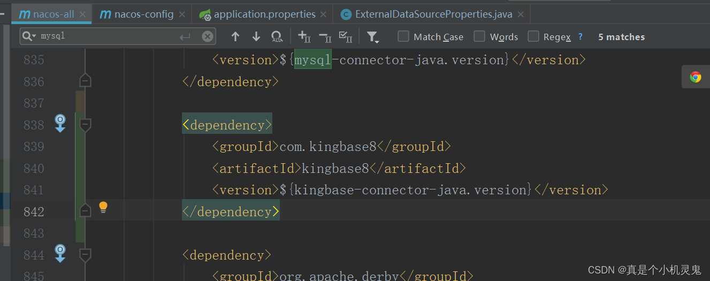Viewport: 710px width, 281px height.
Task: Add selection for next occurrence
Action: (304, 36)
